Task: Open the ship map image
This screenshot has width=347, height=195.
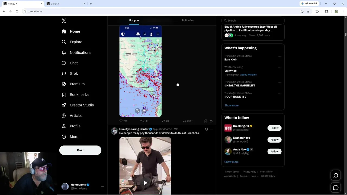Action: (140, 71)
